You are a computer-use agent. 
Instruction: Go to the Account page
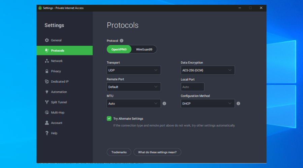[x=57, y=123]
